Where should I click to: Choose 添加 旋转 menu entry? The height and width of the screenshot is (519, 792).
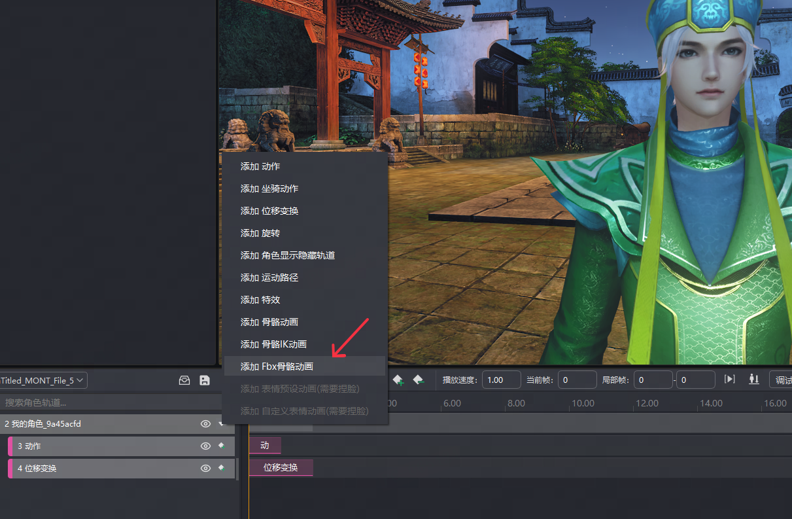pyautogui.click(x=305, y=233)
